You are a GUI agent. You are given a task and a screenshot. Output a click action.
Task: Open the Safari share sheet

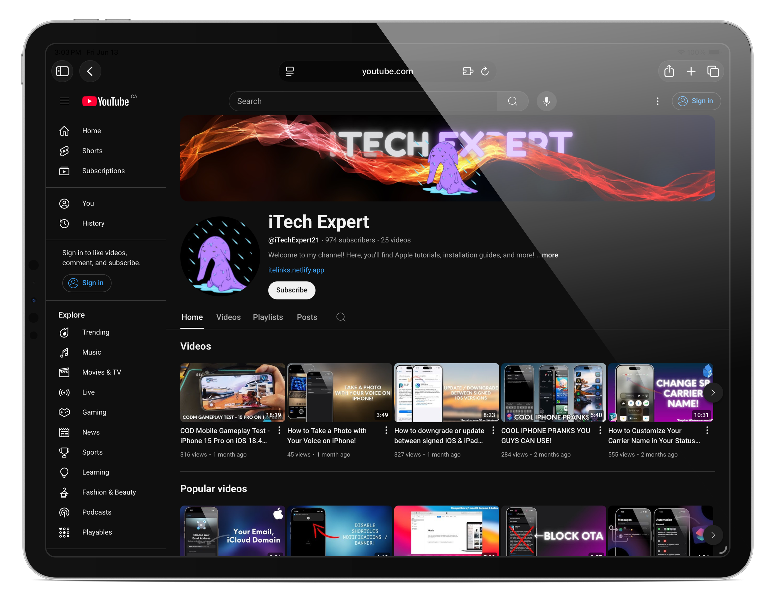pyautogui.click(x=669, y=71)
